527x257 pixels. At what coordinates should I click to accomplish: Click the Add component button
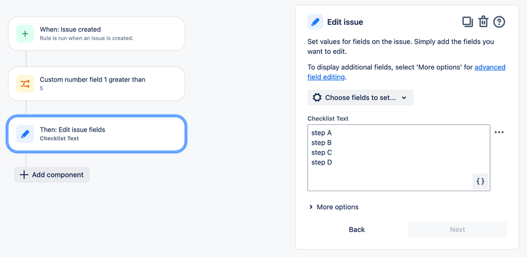click(x=52, y=175)
